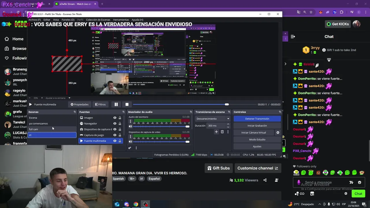Hide the Imagen source

tap(115, 118)
